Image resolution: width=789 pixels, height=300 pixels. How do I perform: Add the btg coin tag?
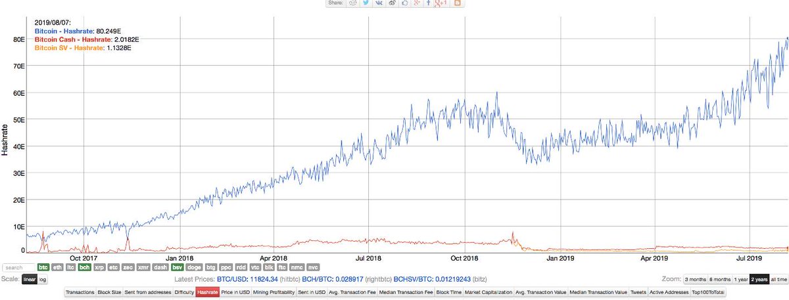point(212,267)
